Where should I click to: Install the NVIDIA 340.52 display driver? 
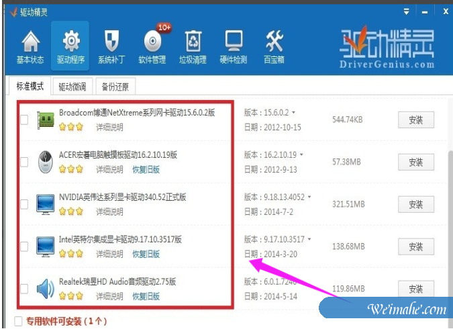(x=416, y=204)
